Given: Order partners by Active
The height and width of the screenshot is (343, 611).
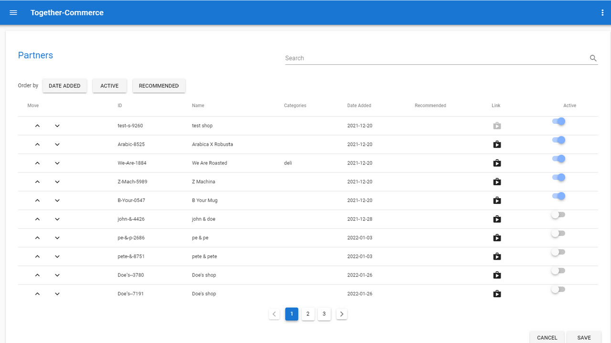Looking at the screenshot, I should coord(109,86).
